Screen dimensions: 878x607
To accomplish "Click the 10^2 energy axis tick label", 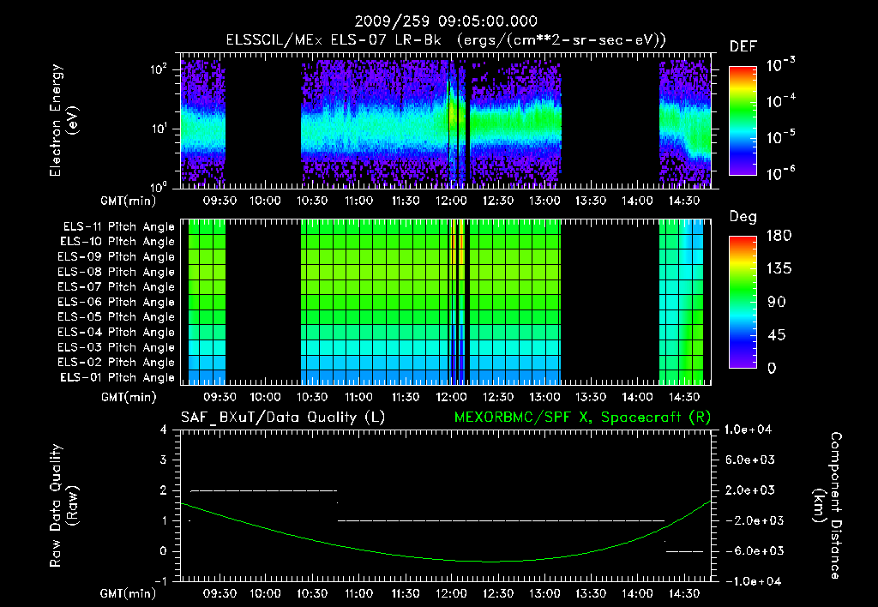I will point(159,69).
